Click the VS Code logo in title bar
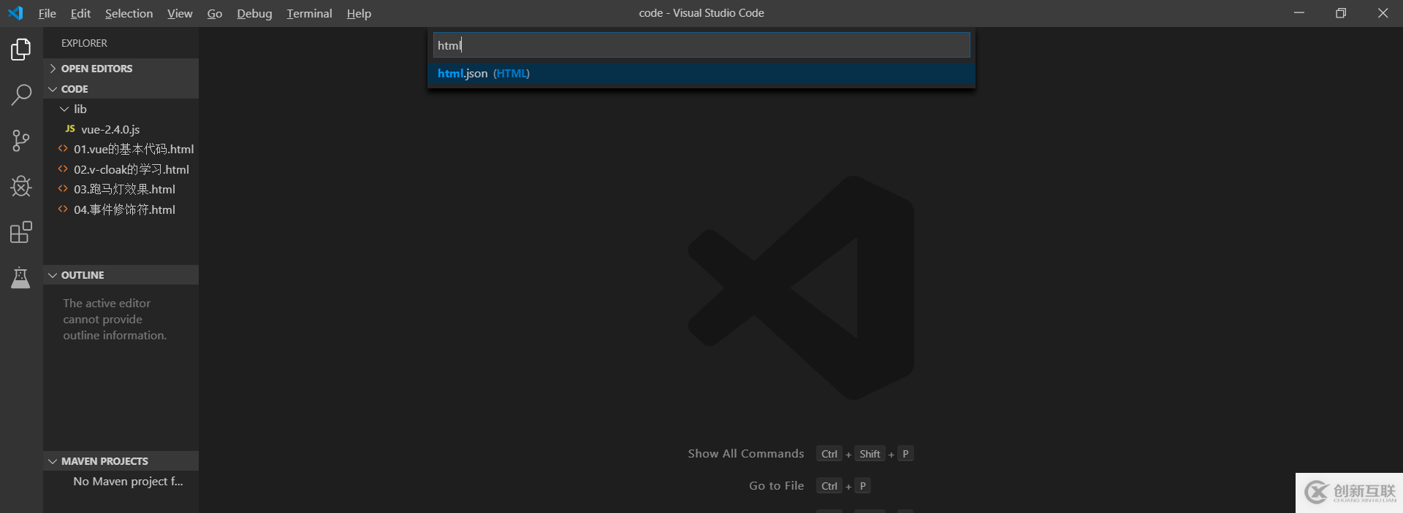This screenshot has width=1403, height=513. pyautogui.click(x=15, y=13)
